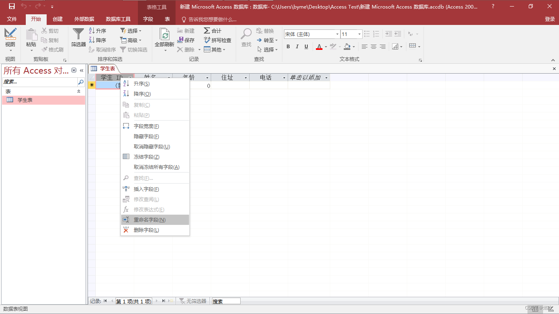Align text right in ribbon
Screen dimensions: 559x314
pos(383,47)
